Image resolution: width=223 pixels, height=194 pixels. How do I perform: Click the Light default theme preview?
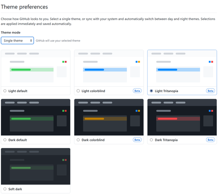(x=36, y=68)
